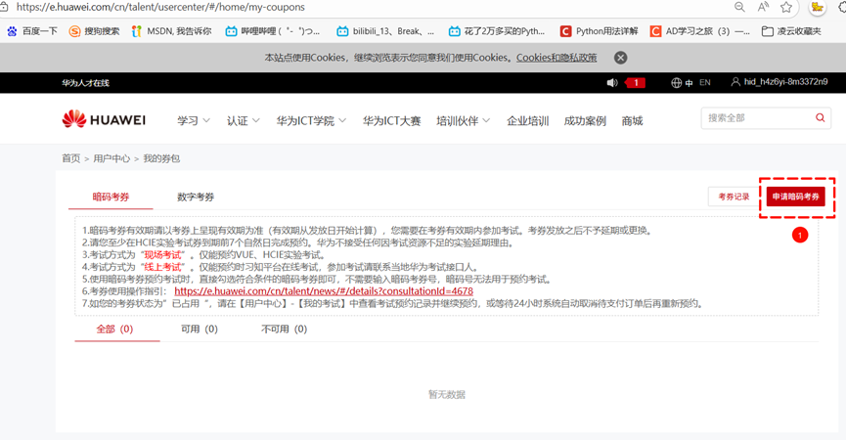Open the AD学习之旅 (3) bookmark
The height and width of the screenshot is (440, 846).
[700, 31]
